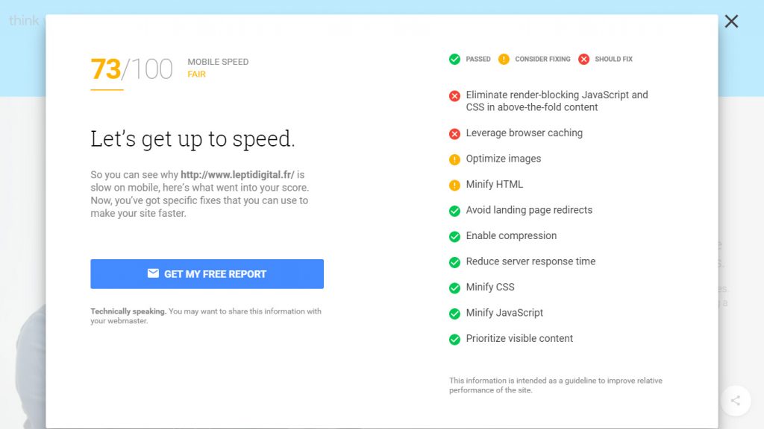Screen dimensions: 764x429
Task: Click the envelope icon on the report button
Action: pyautogui.click(x=152, y=273)
